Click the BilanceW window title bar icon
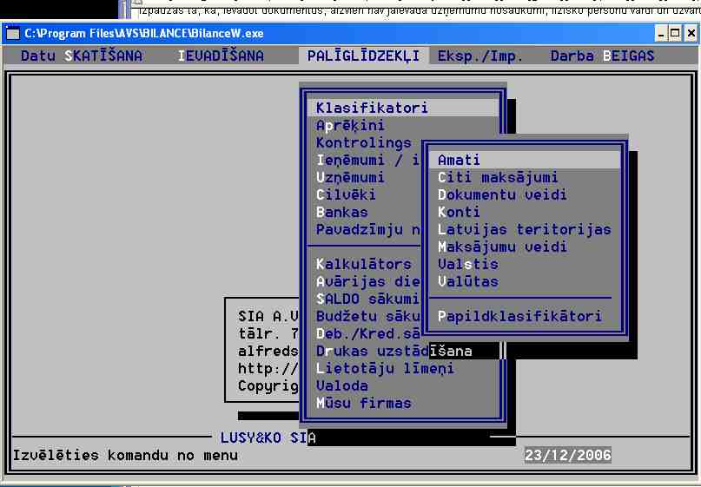This screenshot has width=701, height=487. click(x=13, y=33)
